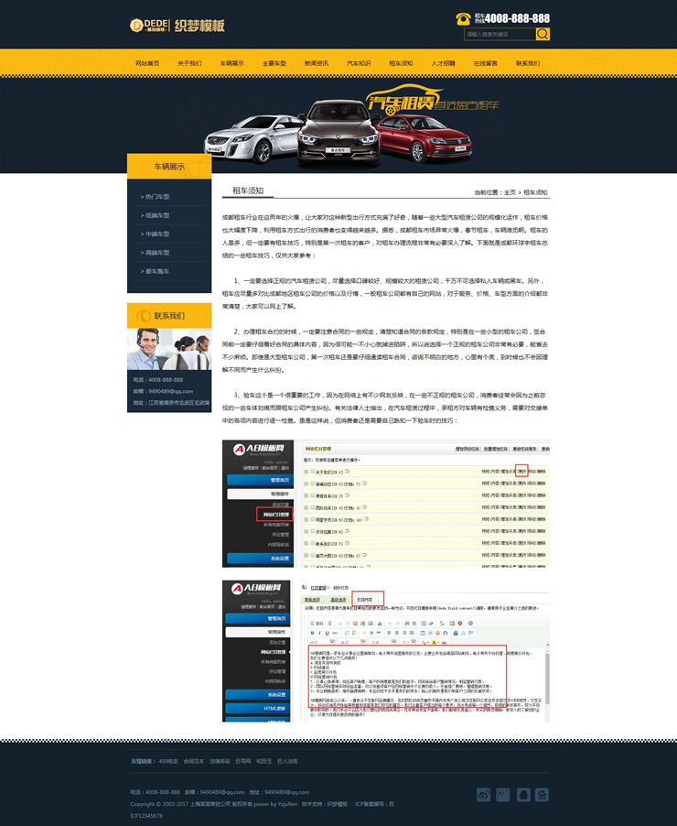Open the 法律咨询 footer link
This screenshot has width=677, height=826.
220,761
